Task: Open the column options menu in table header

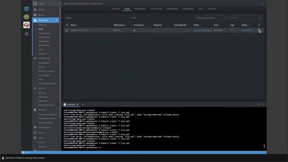Action: pos(259,25)
